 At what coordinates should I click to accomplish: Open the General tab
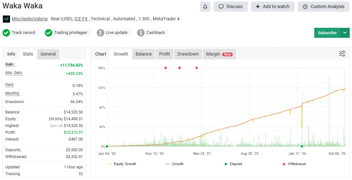coord(48,54)
